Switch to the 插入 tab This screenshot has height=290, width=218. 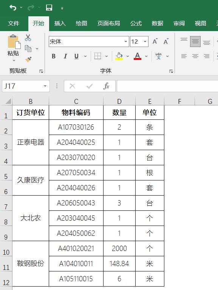point(60,23)
